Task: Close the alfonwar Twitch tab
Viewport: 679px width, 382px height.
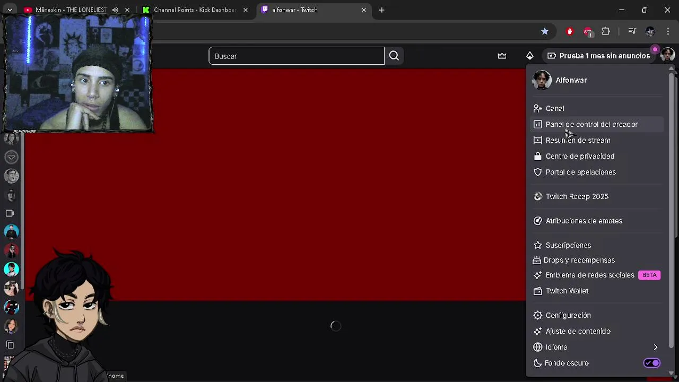Action: click(364, 10)
